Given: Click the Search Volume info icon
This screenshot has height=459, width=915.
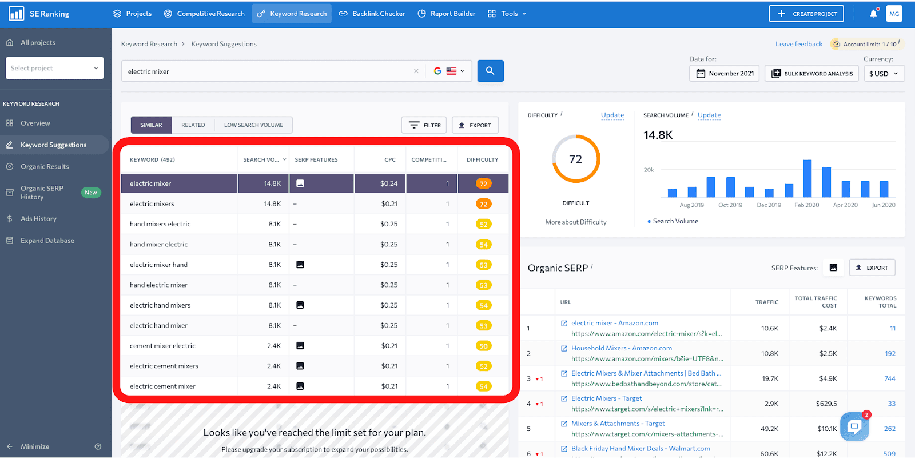Looking at the screenshot, I should point(693,114).
